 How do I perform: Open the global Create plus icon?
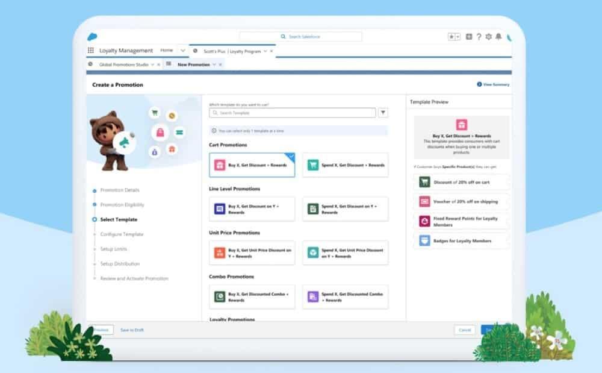[x=469, y=37]
